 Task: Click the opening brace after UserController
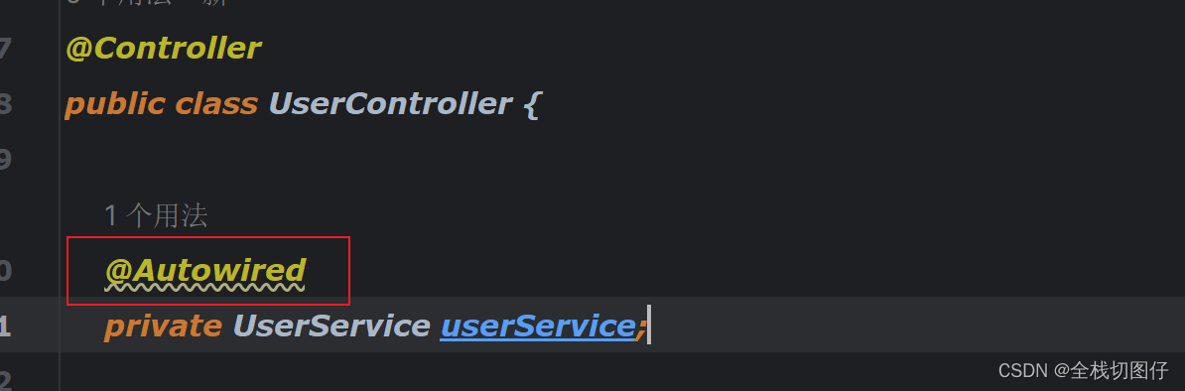pyautogui.click(x=531, y=103)
